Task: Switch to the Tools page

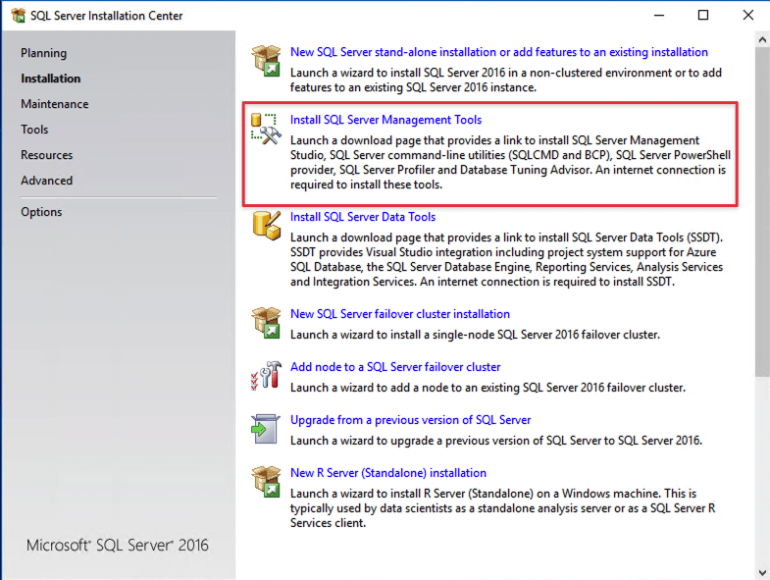Action: [x=34, y=130]
